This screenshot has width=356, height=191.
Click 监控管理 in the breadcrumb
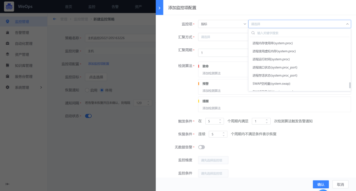coord(81,19)
